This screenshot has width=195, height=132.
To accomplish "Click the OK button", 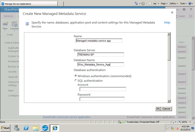I will [158, 109].
